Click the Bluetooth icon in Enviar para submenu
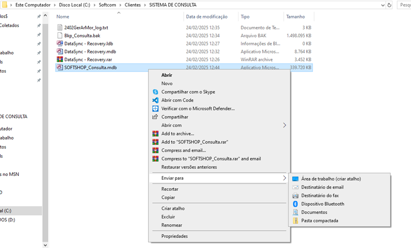Screen dimensions: 411x248 (295, 204)
